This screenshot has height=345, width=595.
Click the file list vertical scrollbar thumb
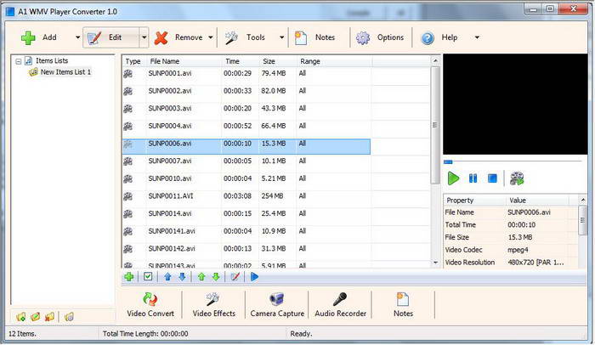(435, 125)
